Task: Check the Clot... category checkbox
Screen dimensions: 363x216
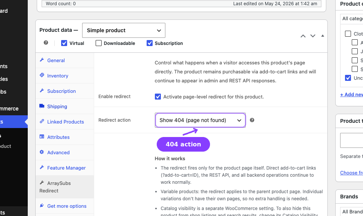Action: point(348,34)
